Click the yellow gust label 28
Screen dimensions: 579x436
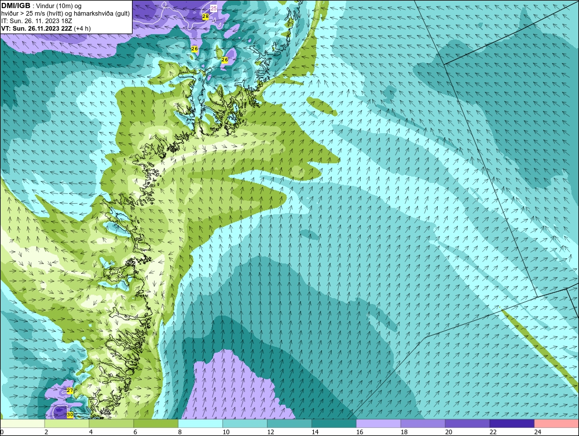click(x=206, y=17)
